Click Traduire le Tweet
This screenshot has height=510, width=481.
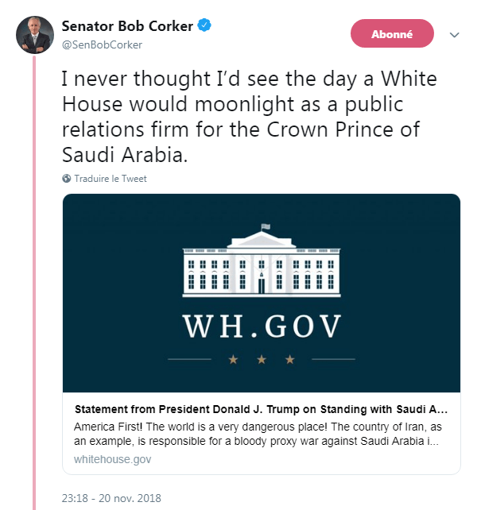click(111, 179)
